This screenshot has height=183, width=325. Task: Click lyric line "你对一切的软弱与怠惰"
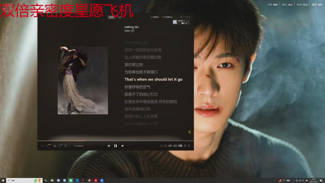tap(143, 50)
